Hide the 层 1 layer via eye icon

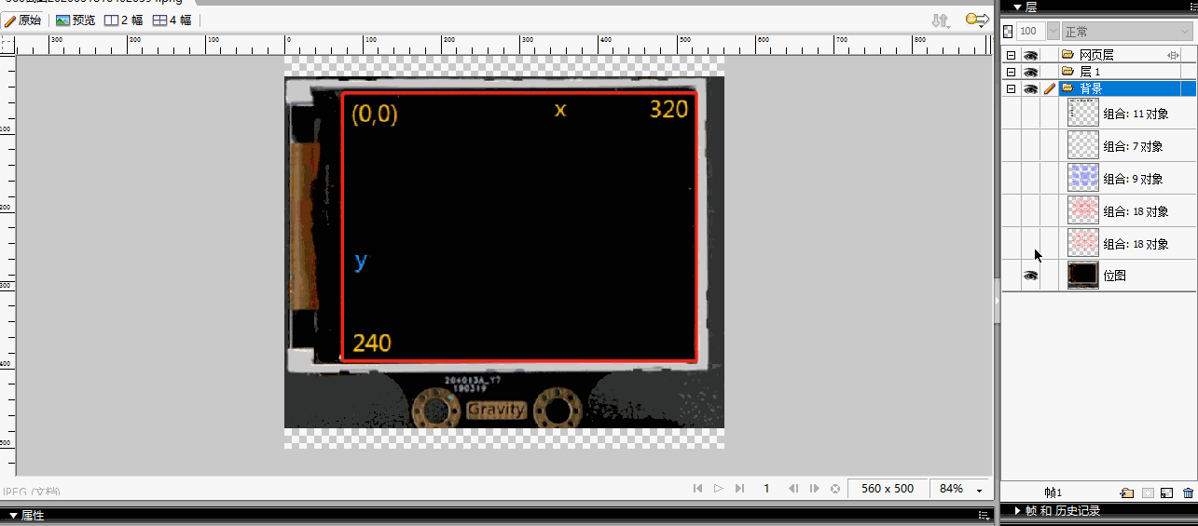tap(1030, 72)
